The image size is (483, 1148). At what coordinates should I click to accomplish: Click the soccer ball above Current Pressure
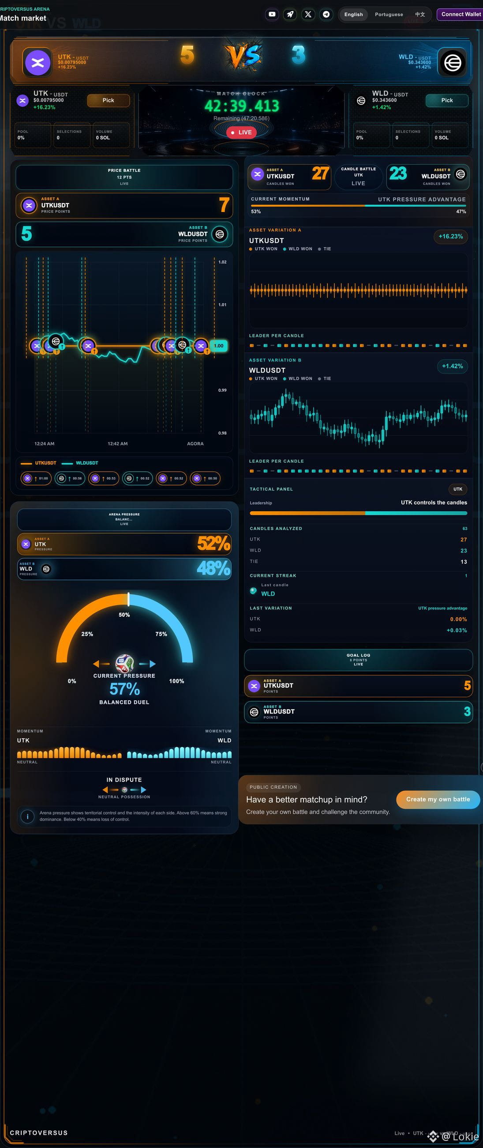125,664
